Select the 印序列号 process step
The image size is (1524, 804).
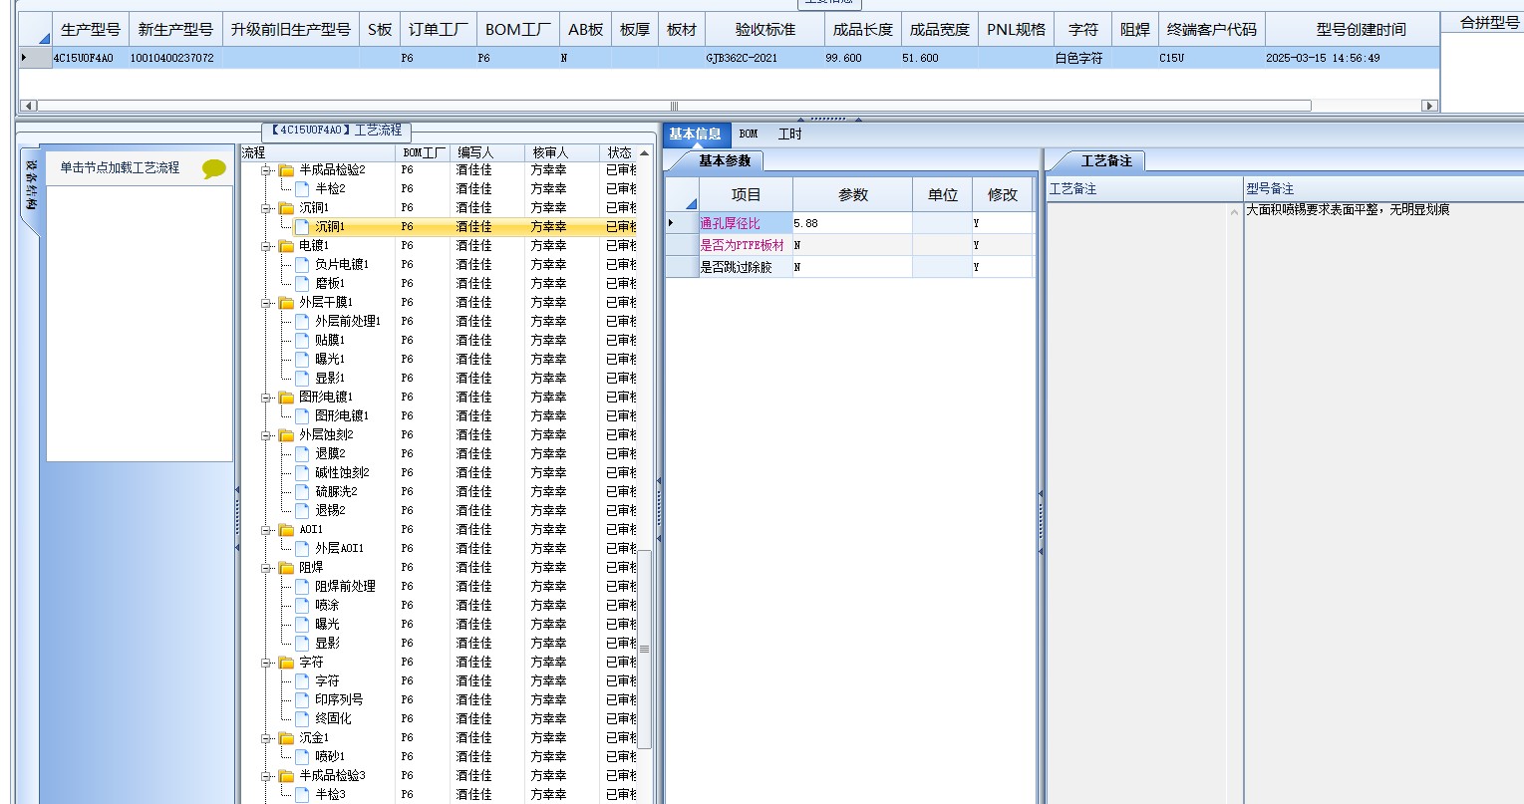339,699
